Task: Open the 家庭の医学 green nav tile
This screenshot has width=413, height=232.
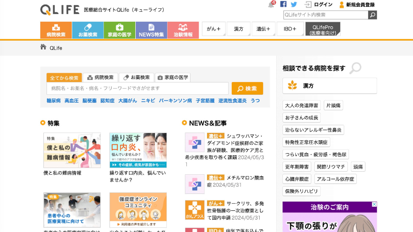Action: (120, 30)
